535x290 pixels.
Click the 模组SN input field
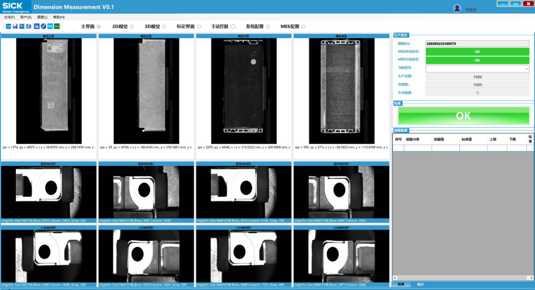click(477, 44)
